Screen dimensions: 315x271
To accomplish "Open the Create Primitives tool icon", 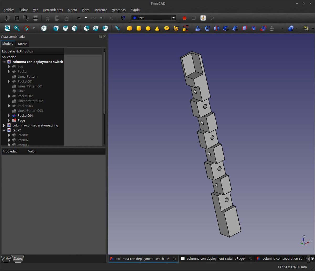I will coord(176,28).
